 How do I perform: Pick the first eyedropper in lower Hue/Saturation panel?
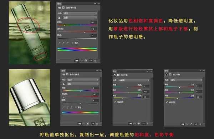(x=63, y=107)
